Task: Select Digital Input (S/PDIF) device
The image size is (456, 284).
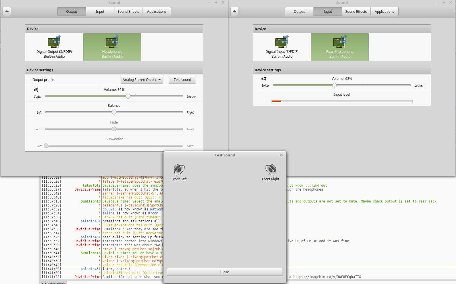Action: (282, 47)
